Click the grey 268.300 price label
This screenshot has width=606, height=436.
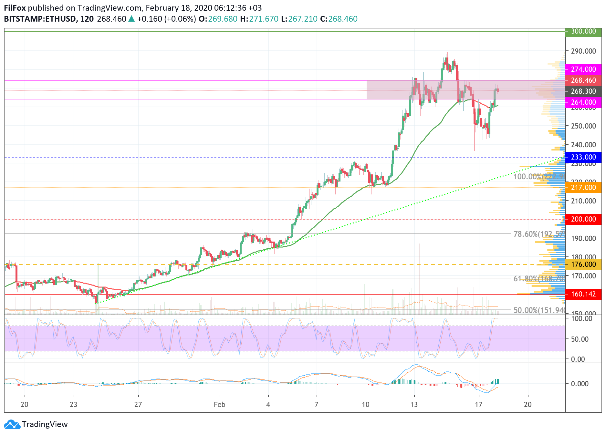click(x=583, y=91)
